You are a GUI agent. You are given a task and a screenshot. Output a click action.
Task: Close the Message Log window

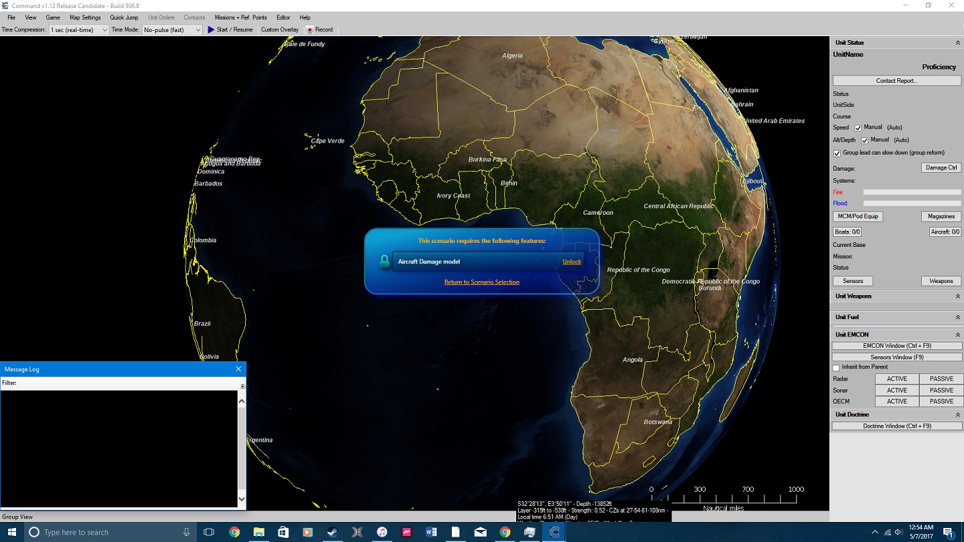click(238, 369)
